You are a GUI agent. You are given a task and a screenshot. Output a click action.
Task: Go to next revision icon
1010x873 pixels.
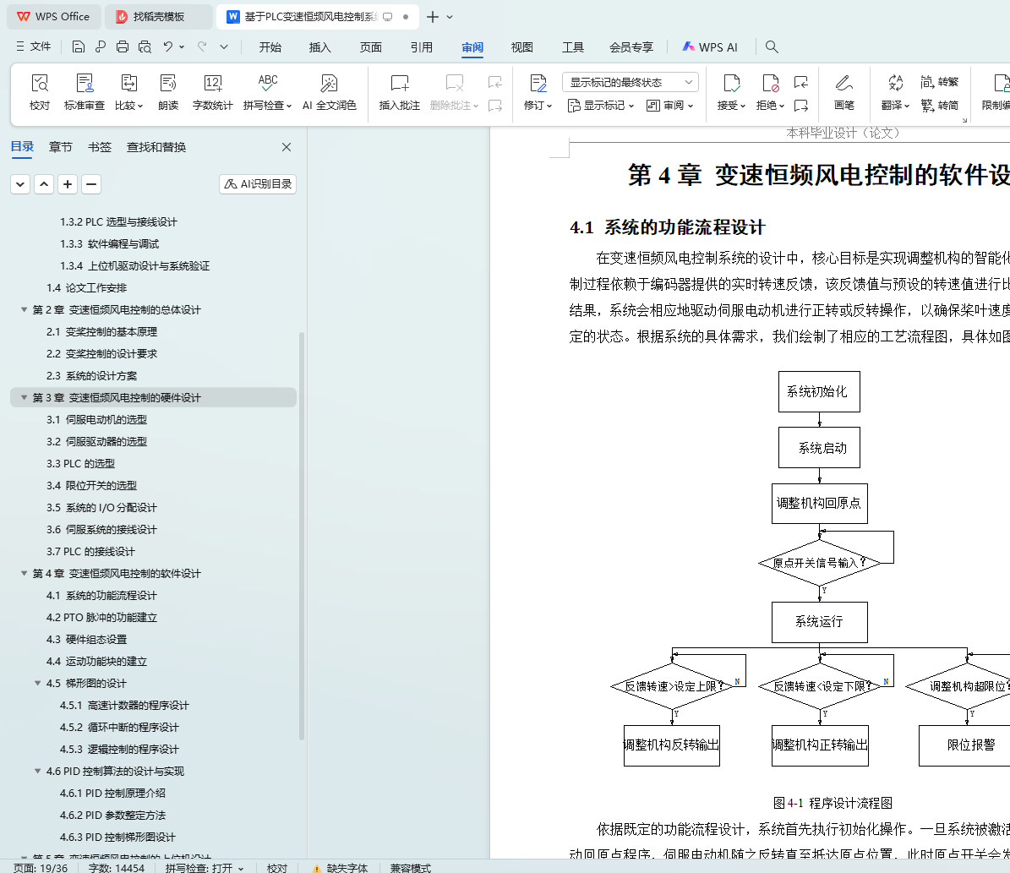point(801,105)
